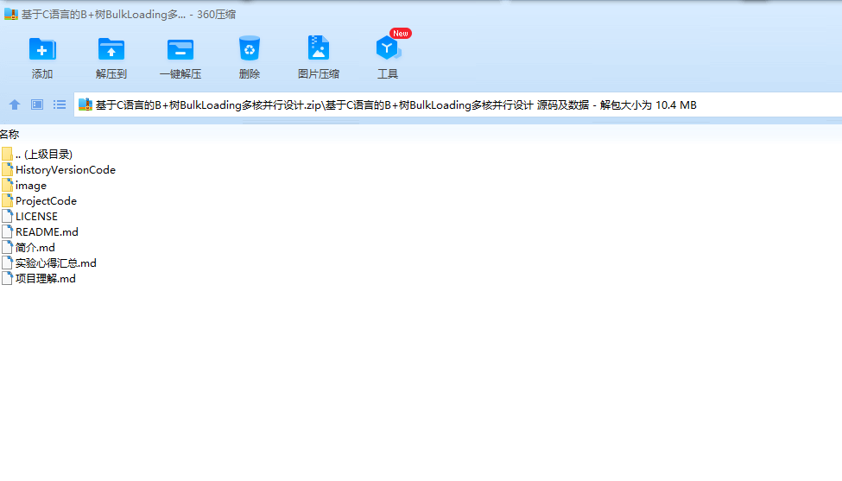Switch to the icon view mode button
The height and width of the screenshot is (481, 842).
coord(37,104)
